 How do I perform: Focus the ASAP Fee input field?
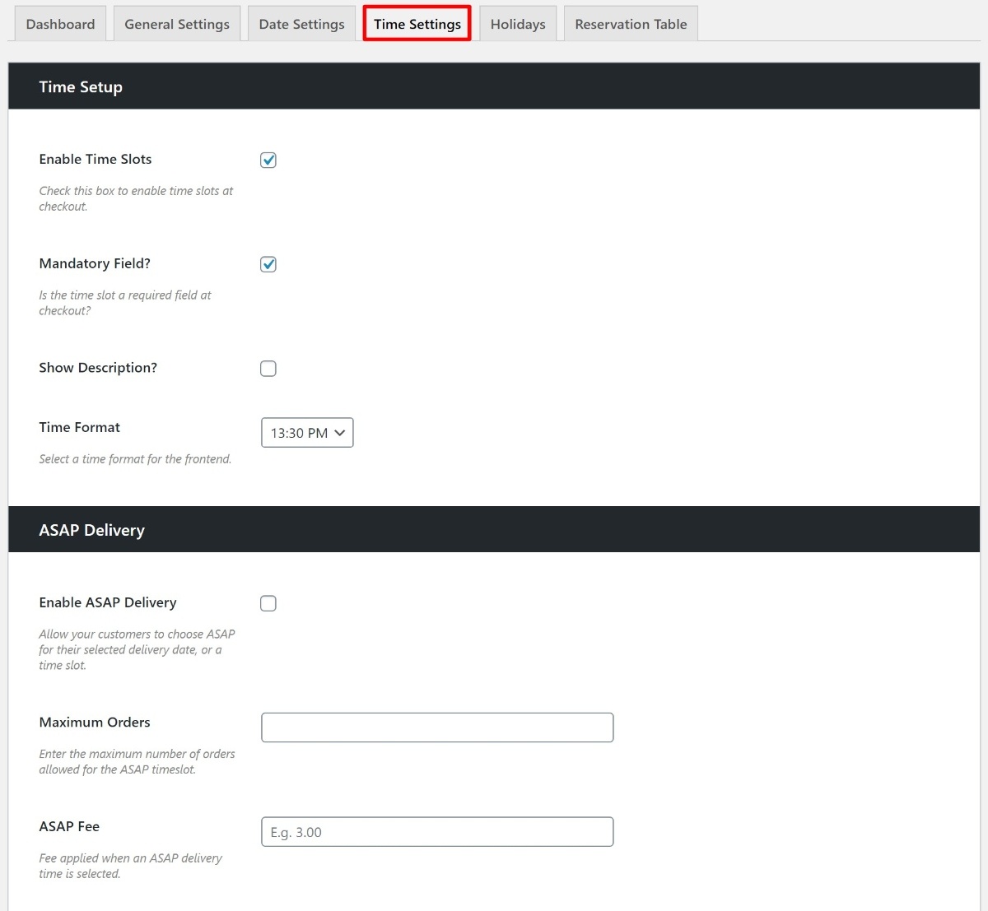(437, 832)
